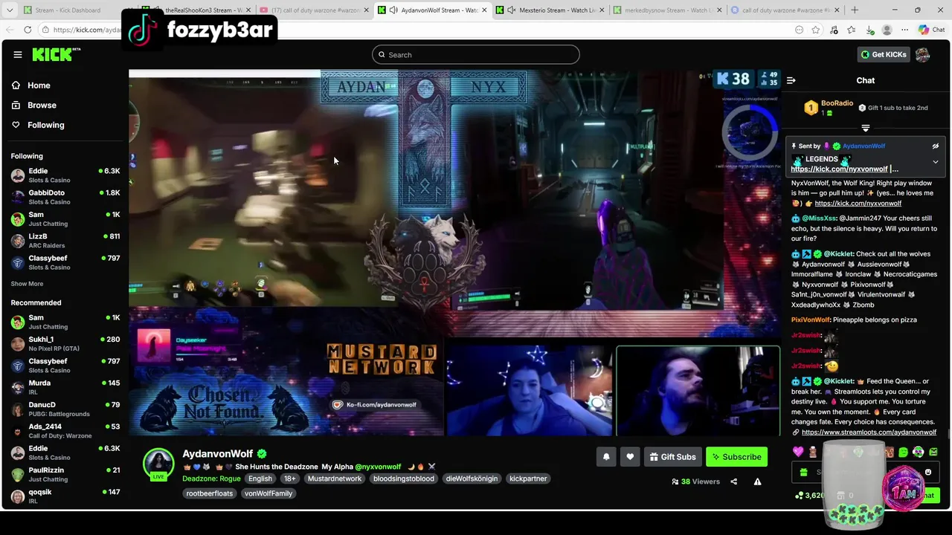Screen dimensions: 952x535
Task: Open the streamloots.com/aydanvonwolf chat link
Action: click(x=869, y=432)
